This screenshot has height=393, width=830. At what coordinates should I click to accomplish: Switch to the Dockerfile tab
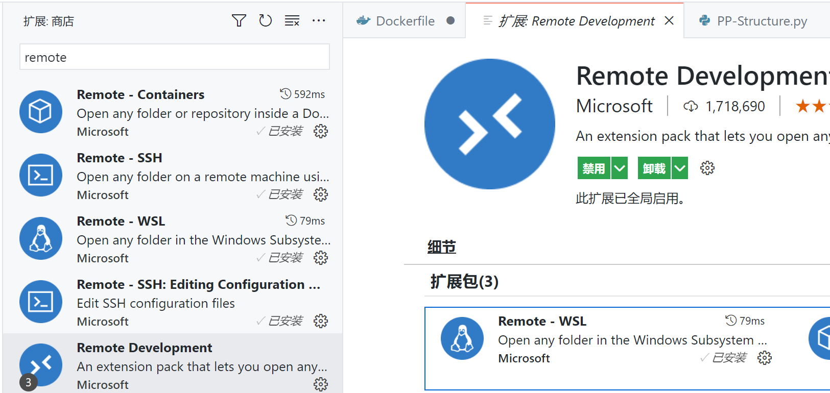[405, 21]
